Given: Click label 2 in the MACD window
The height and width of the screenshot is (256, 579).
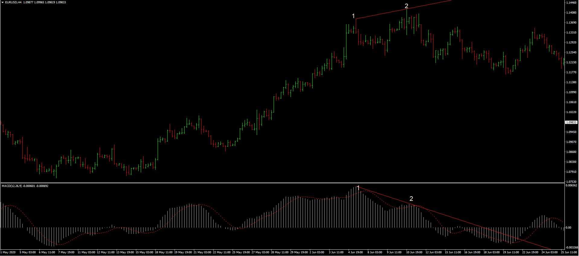Looking at the screenshot, I should 411,198.
